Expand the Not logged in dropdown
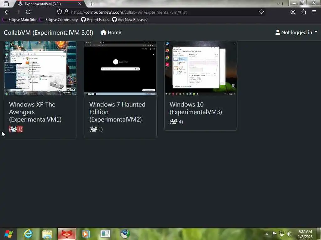 [296, 32]
